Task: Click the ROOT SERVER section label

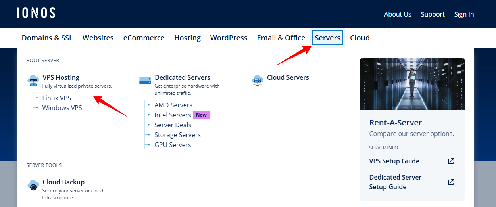Action: tap(43, 61)
